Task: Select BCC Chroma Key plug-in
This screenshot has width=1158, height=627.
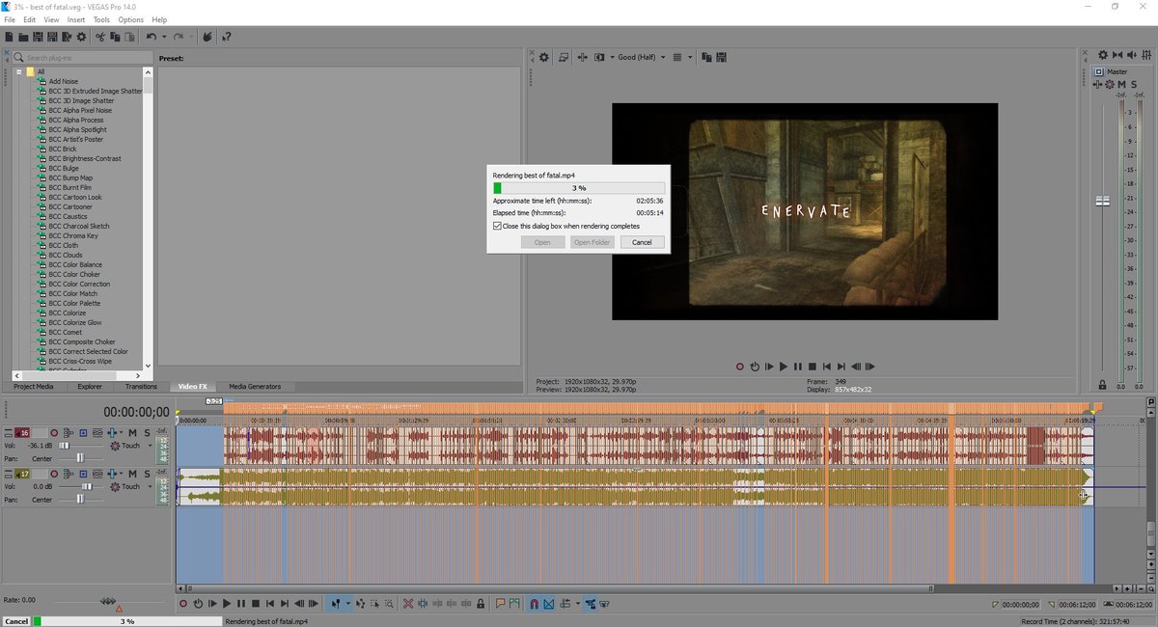Action: click(73, 235)
